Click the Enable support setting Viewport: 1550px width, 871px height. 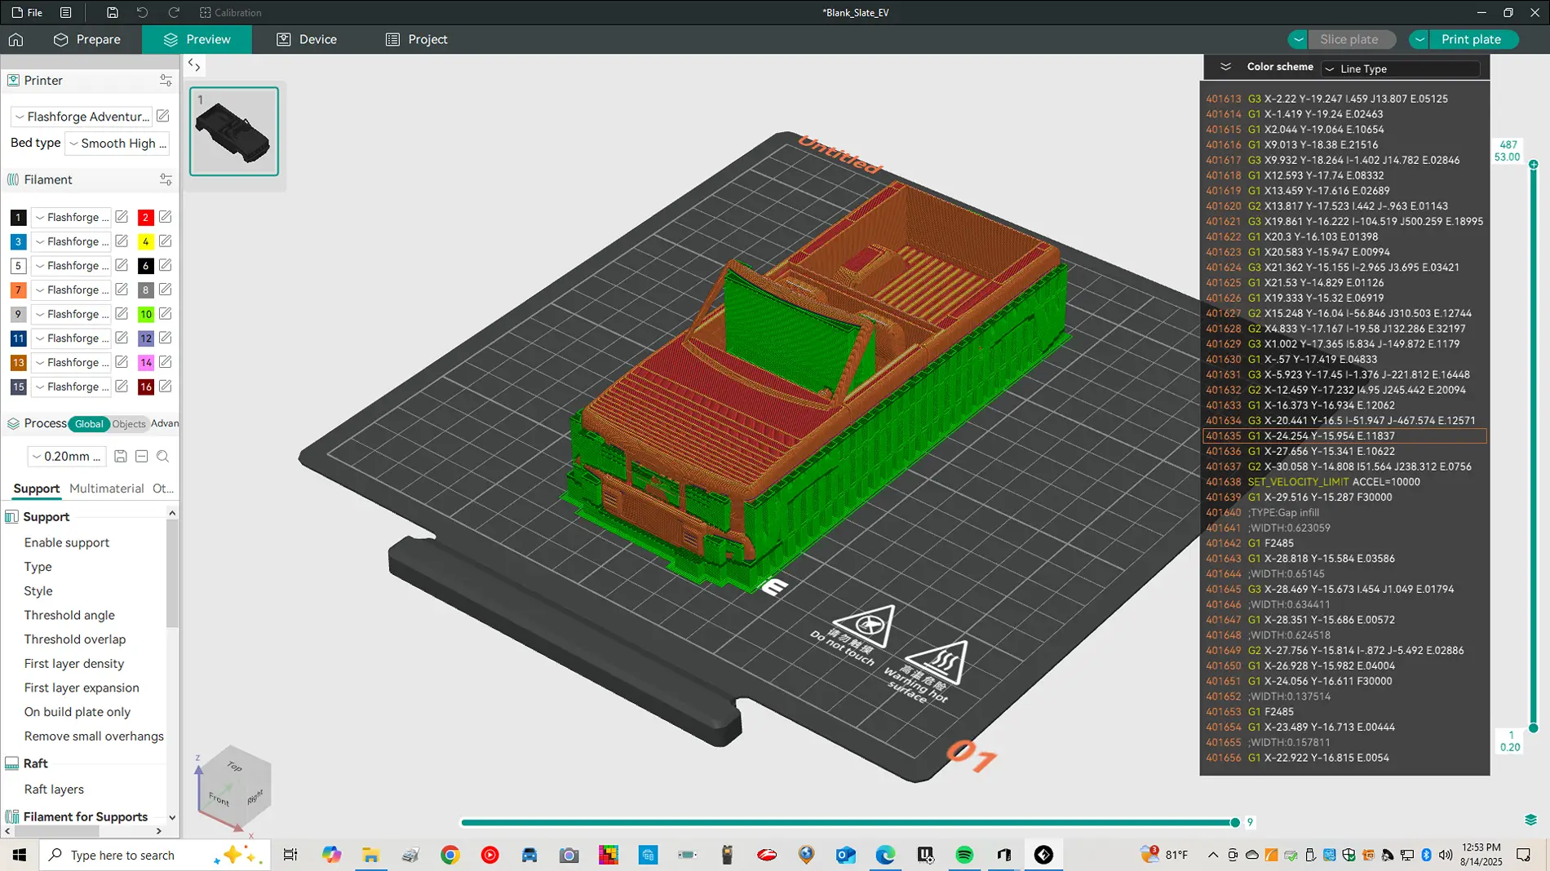click(x=67, y=542)
